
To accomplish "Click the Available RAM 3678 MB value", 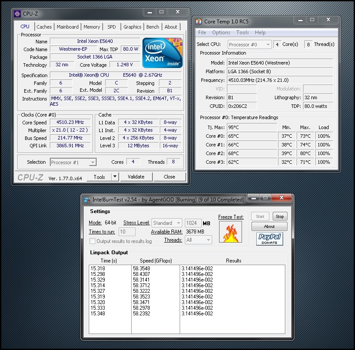I will pos(195,231).
